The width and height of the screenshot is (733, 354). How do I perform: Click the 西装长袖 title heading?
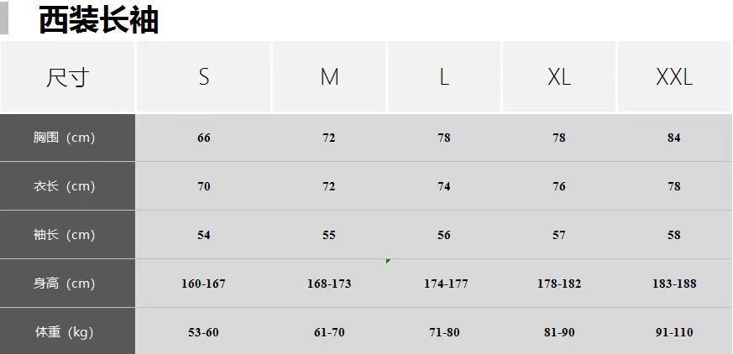98,20
